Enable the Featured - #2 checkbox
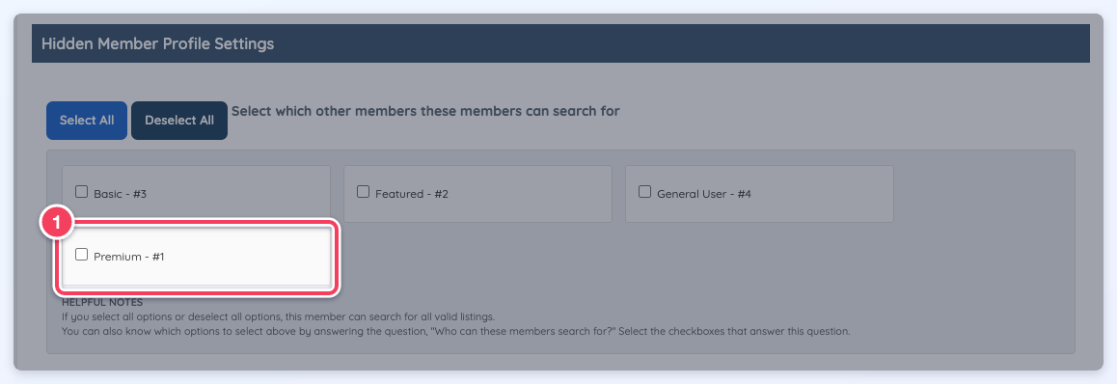The width and height of the screenshot is (1117, 384). [364, 192]
